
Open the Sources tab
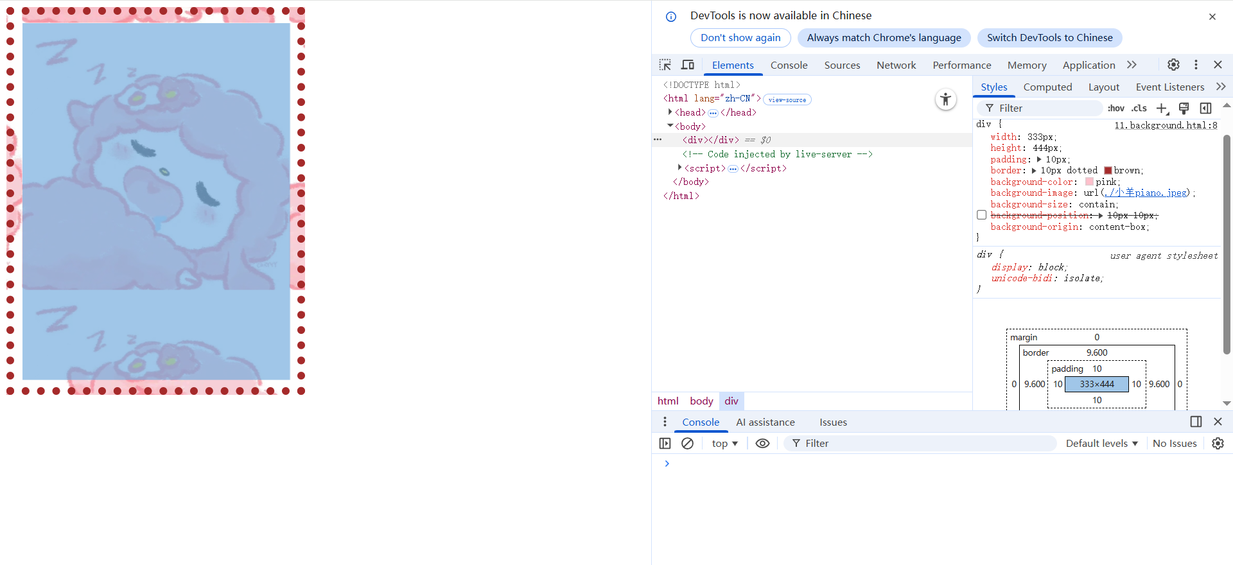(x=842, y=65)
